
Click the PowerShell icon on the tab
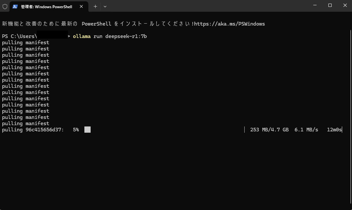click(15, 6)
